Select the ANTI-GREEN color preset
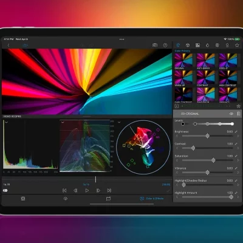Image resolution: width=243 pixels, height=243 pixels. click(x=205, y=60)
